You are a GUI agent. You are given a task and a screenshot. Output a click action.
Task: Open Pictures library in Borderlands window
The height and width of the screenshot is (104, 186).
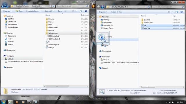click(x=10, y=42)
